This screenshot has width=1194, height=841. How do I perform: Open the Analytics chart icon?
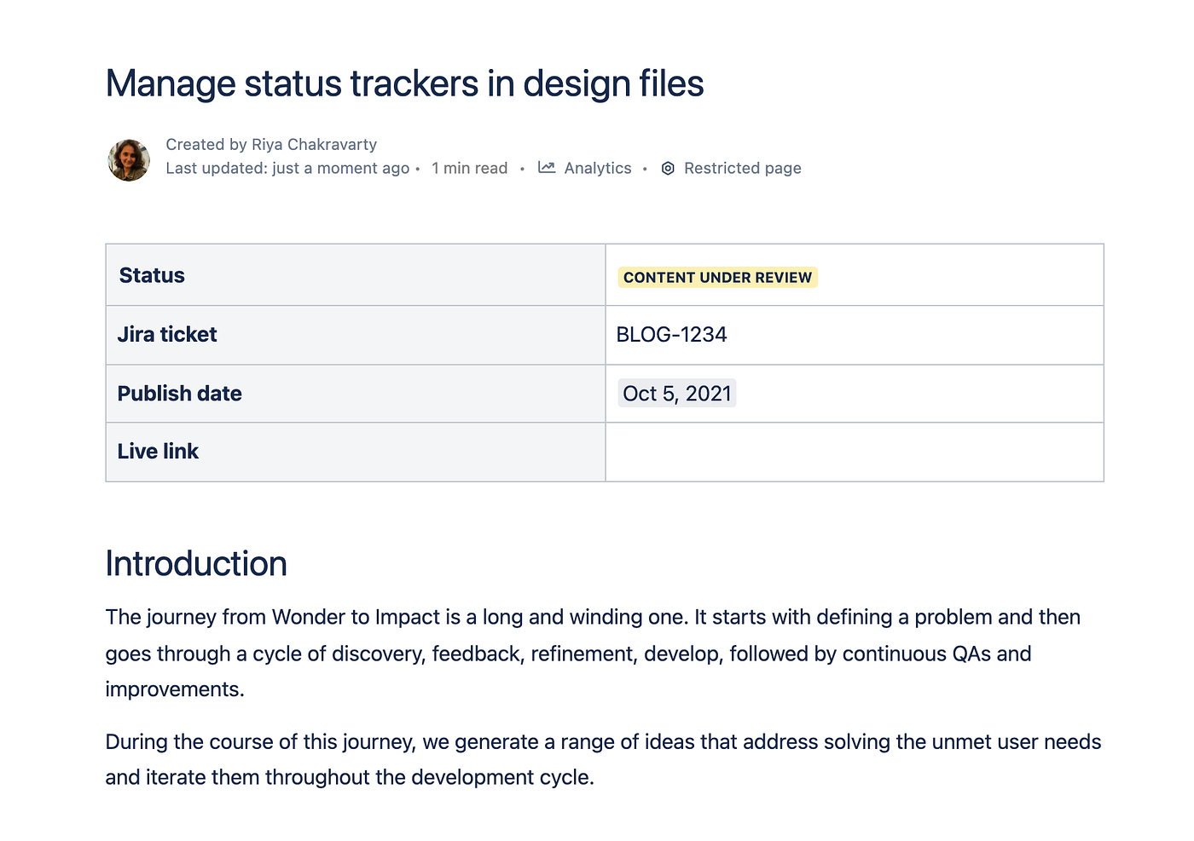[547, 168]
